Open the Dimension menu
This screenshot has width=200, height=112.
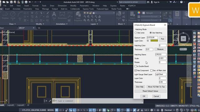pyautogui.click(x=62, y=6)
